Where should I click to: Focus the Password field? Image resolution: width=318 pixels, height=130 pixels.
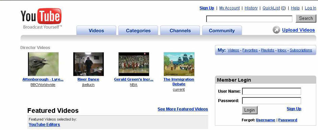pos(272,100)
